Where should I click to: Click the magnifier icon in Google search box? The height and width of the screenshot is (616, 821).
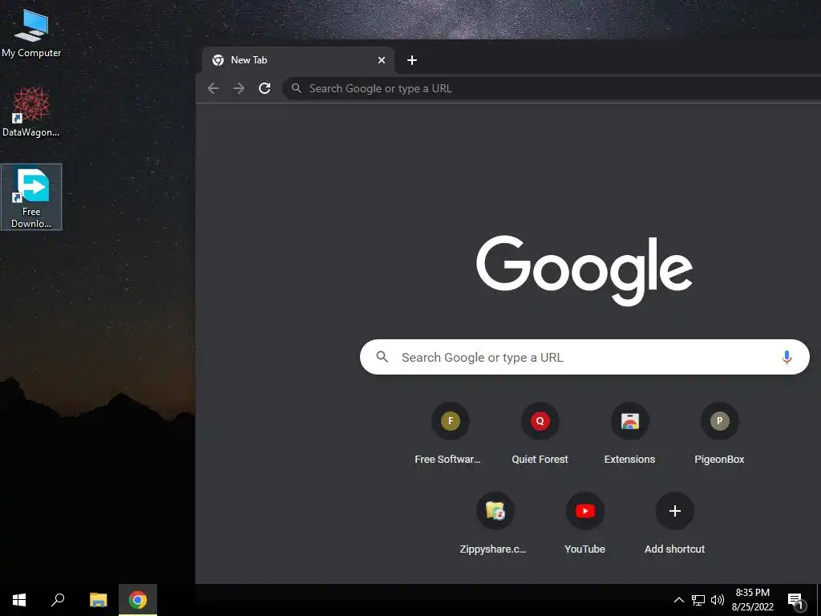coord(382,357)
